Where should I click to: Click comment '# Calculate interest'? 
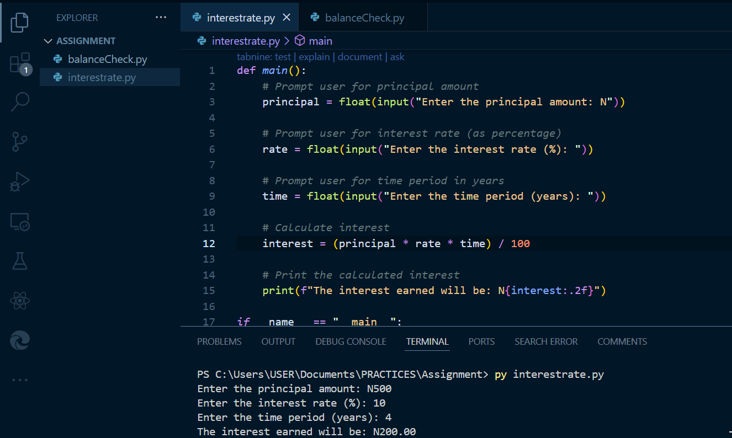coord(326,227)
